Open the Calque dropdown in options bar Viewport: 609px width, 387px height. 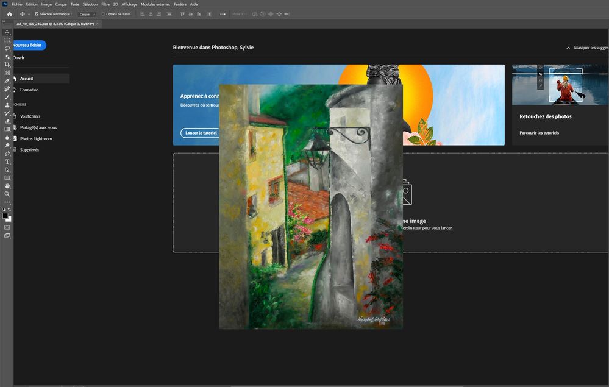87,14
